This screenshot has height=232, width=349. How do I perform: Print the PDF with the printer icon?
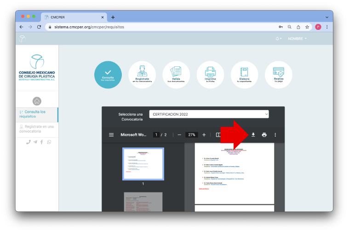click(264, 135)
